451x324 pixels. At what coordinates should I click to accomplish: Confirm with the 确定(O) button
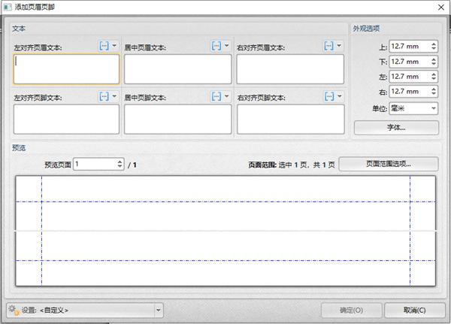351,310
